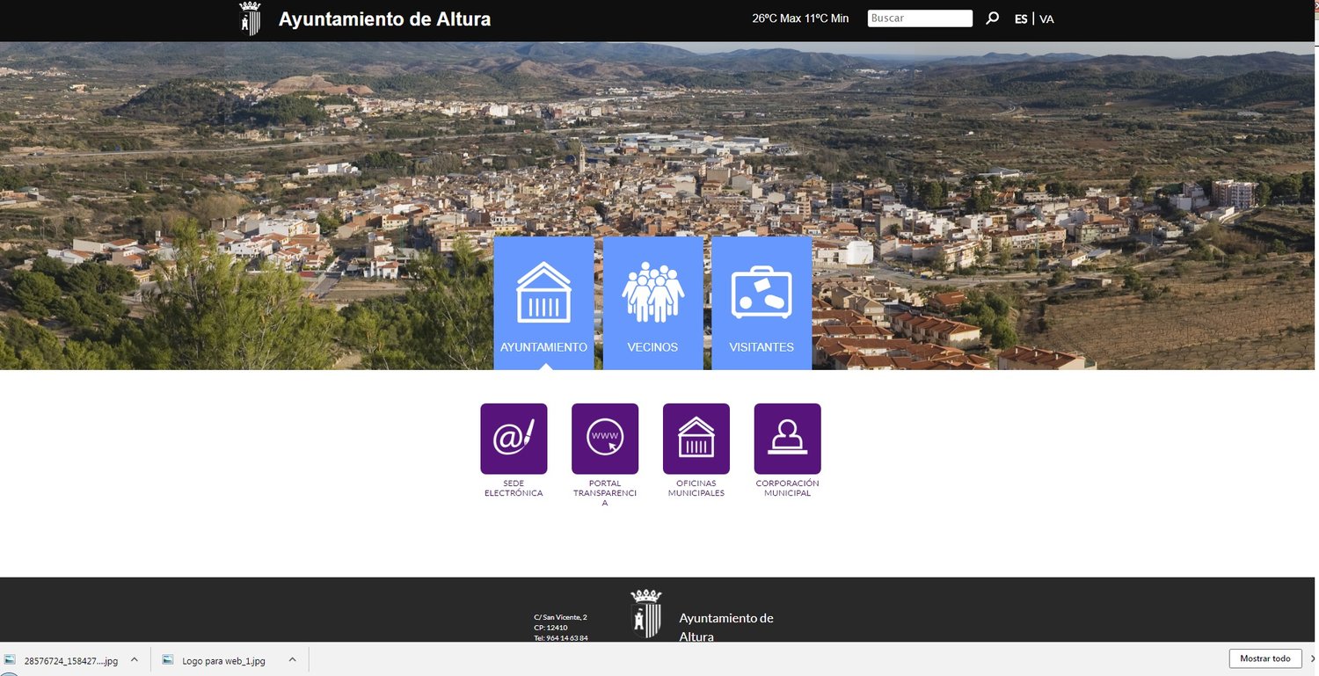Expand options for the 28576724 download
The height and width of the screenshot is (676, 1319).
134,658
